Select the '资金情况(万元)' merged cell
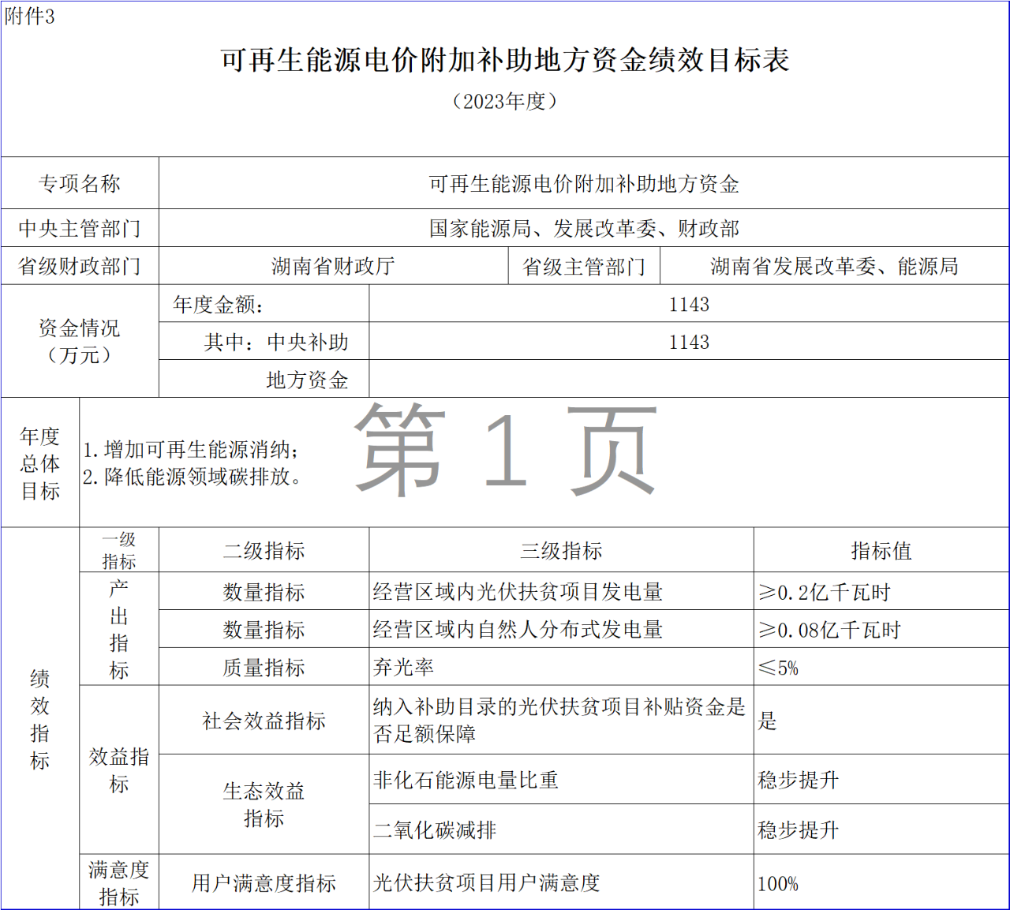Image resolution: width=1010 pixels, height=910 pixels. [80, 341]
